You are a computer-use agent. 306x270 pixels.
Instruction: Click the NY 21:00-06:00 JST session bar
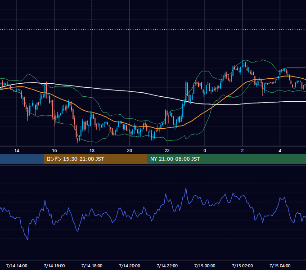[226, 159]
